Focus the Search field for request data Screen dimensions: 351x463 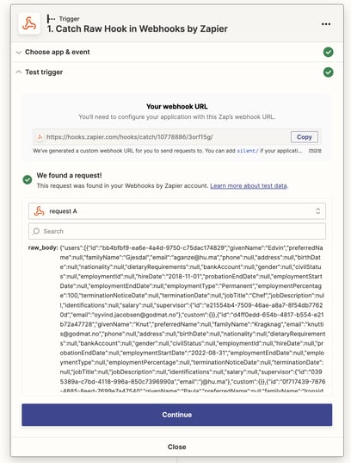177,231
